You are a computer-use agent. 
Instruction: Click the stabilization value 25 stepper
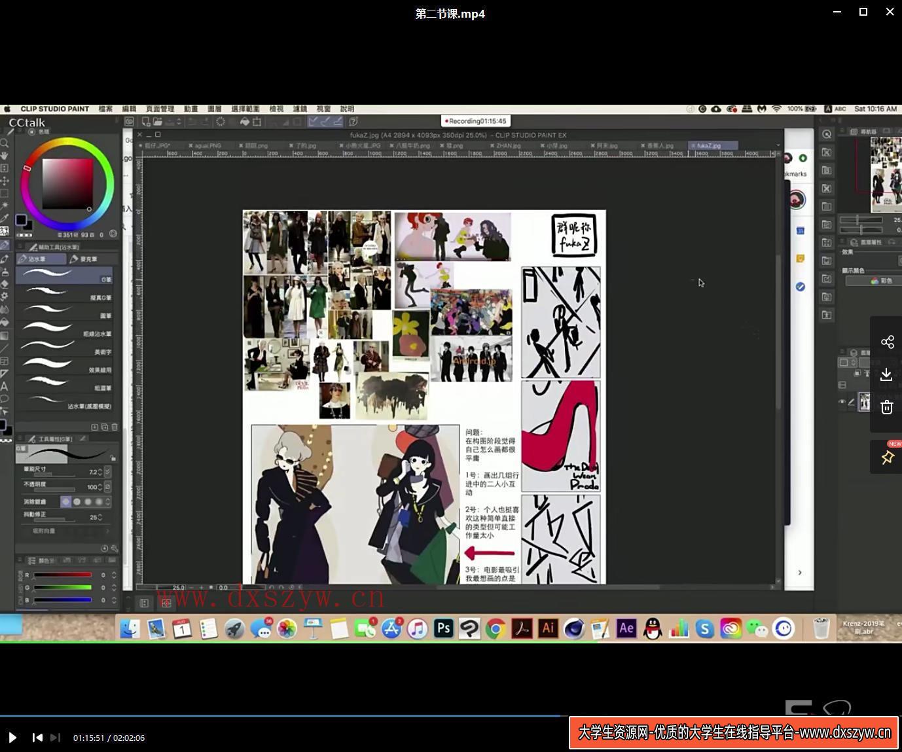[100, 517]
